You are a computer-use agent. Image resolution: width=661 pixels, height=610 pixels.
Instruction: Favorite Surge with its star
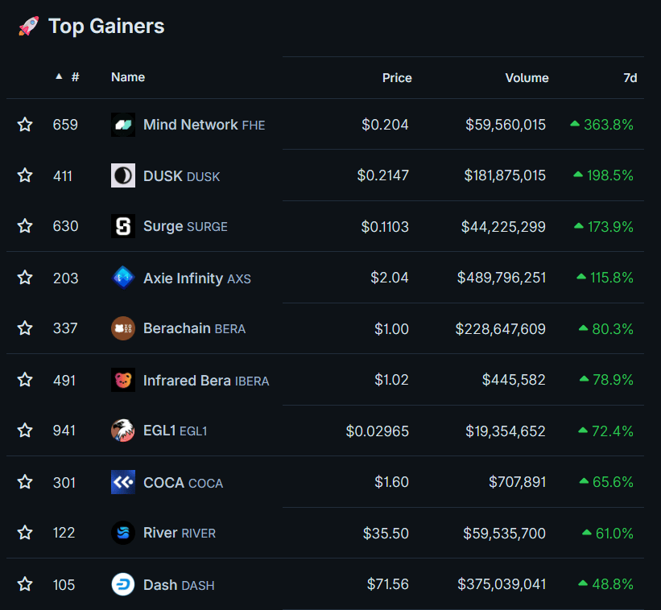[25, 226]
